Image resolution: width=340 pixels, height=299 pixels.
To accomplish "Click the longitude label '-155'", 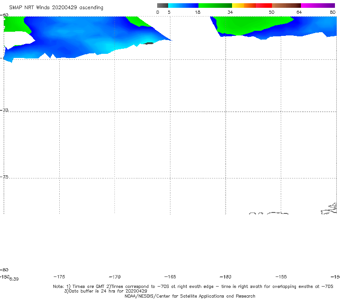I will click(x=281, y=276).
